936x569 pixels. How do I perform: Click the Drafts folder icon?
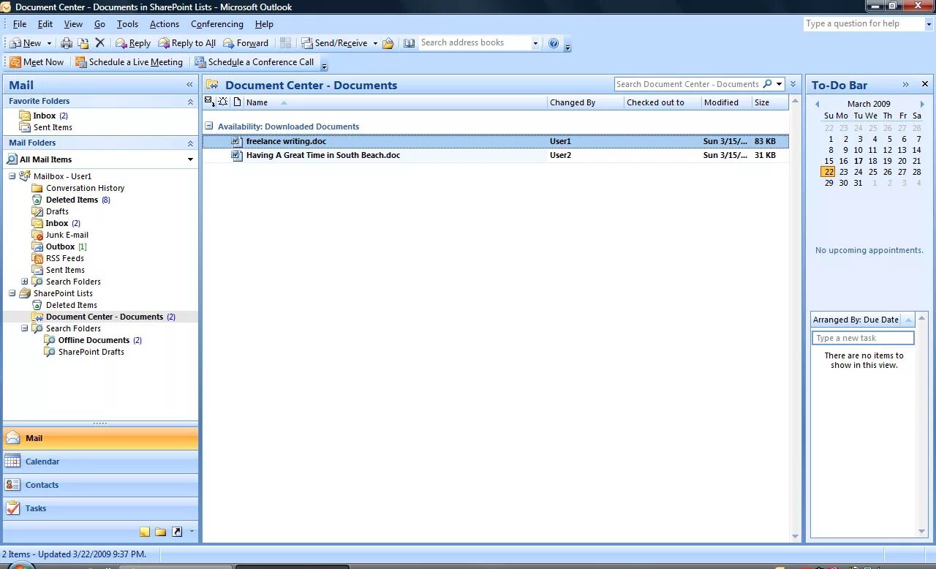point(37,211)
